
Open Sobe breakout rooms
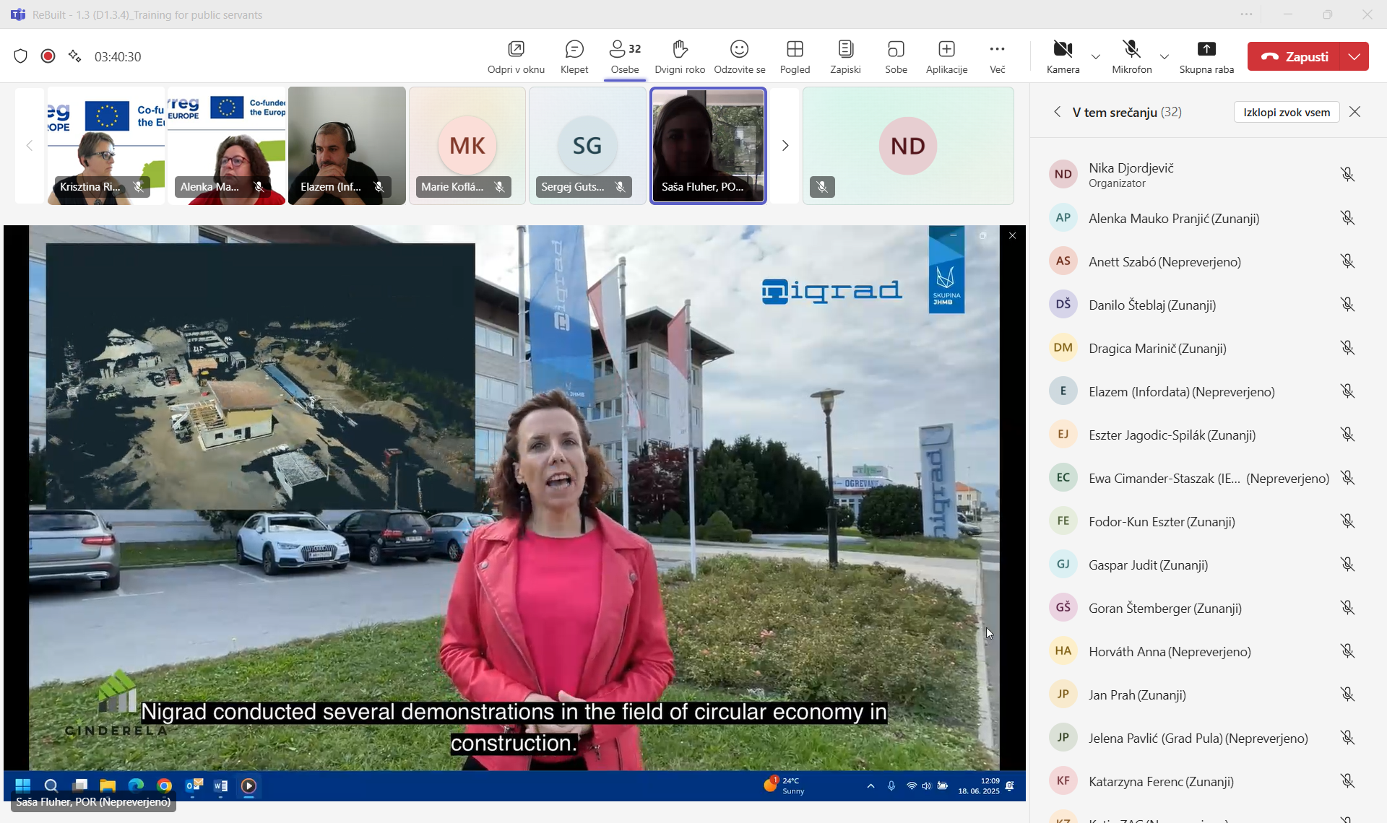(x=896, y=56)
